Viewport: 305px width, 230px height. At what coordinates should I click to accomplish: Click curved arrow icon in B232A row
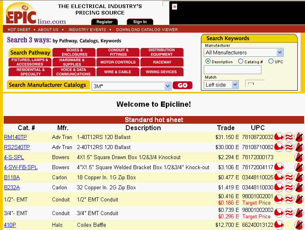click(x=279, y=187)
